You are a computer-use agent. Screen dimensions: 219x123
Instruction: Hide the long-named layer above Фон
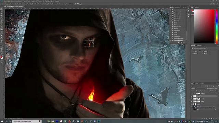click(192, 107)
